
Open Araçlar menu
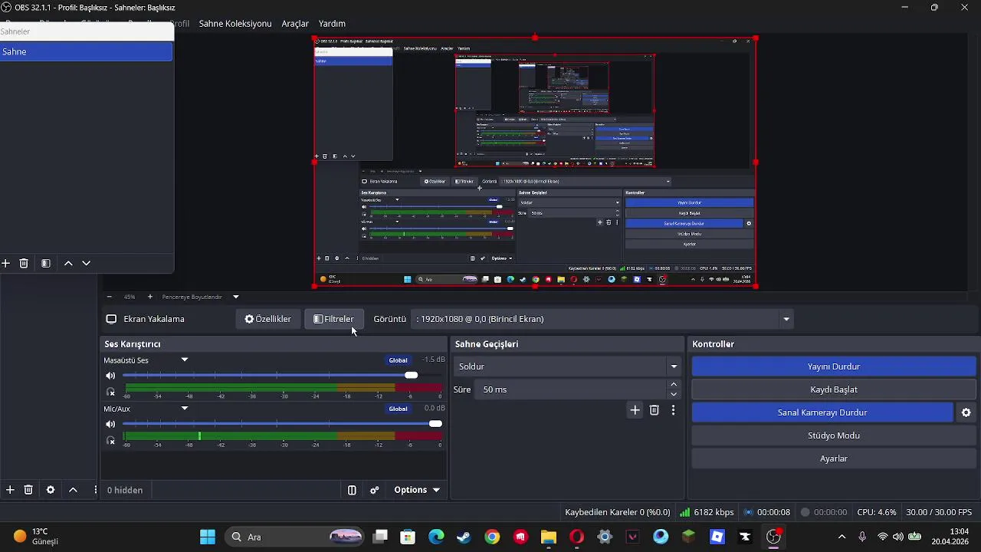(x=295, y=24)
